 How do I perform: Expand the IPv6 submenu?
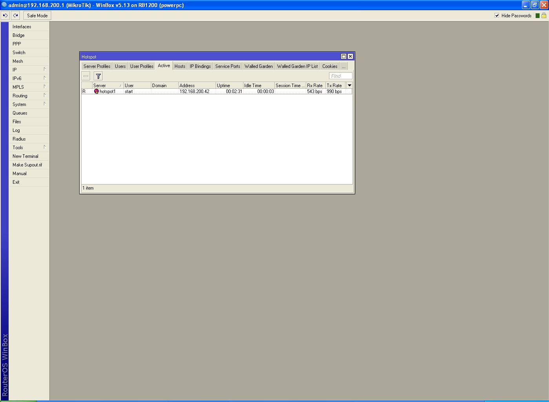[45, 78]
